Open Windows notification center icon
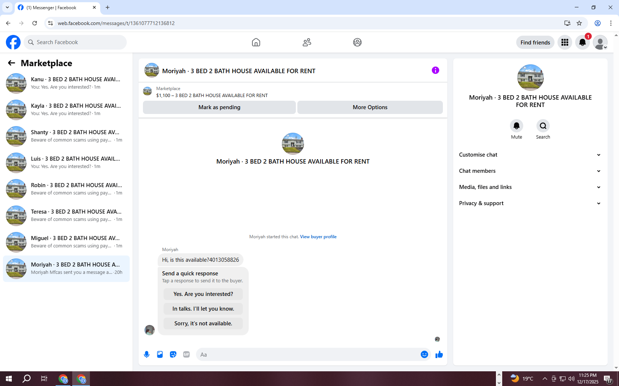619x386 pixels. [608, 379]
